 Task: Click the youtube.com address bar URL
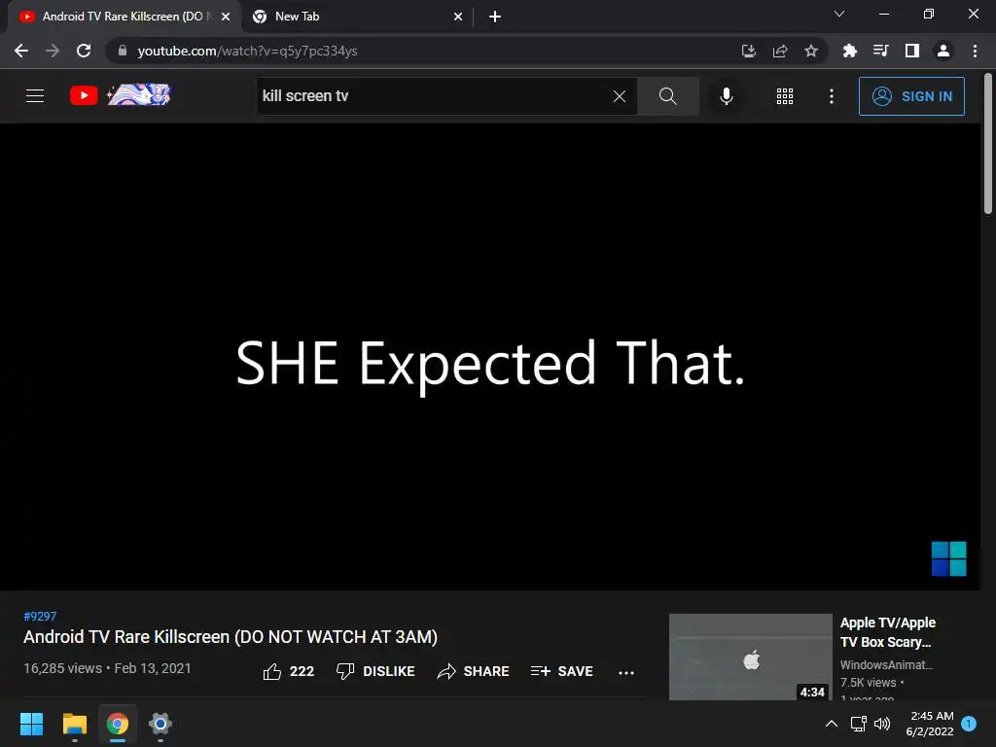tap(247, 51)
